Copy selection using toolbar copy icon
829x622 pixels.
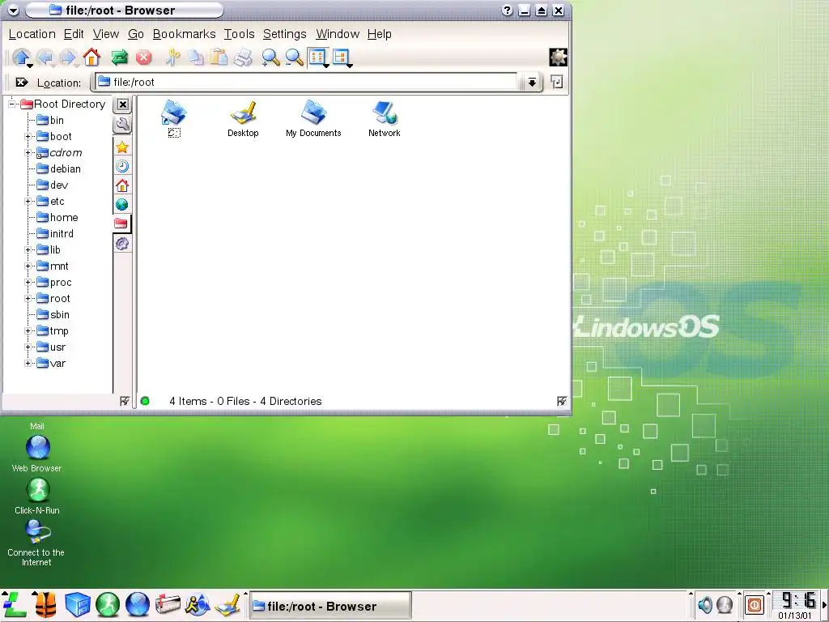click(x=196, y=58)
